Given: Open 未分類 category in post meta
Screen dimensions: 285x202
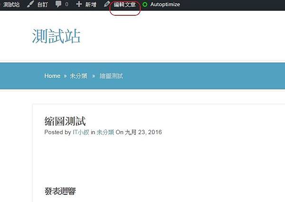Looking at the screenshot, I should [105, 132].
